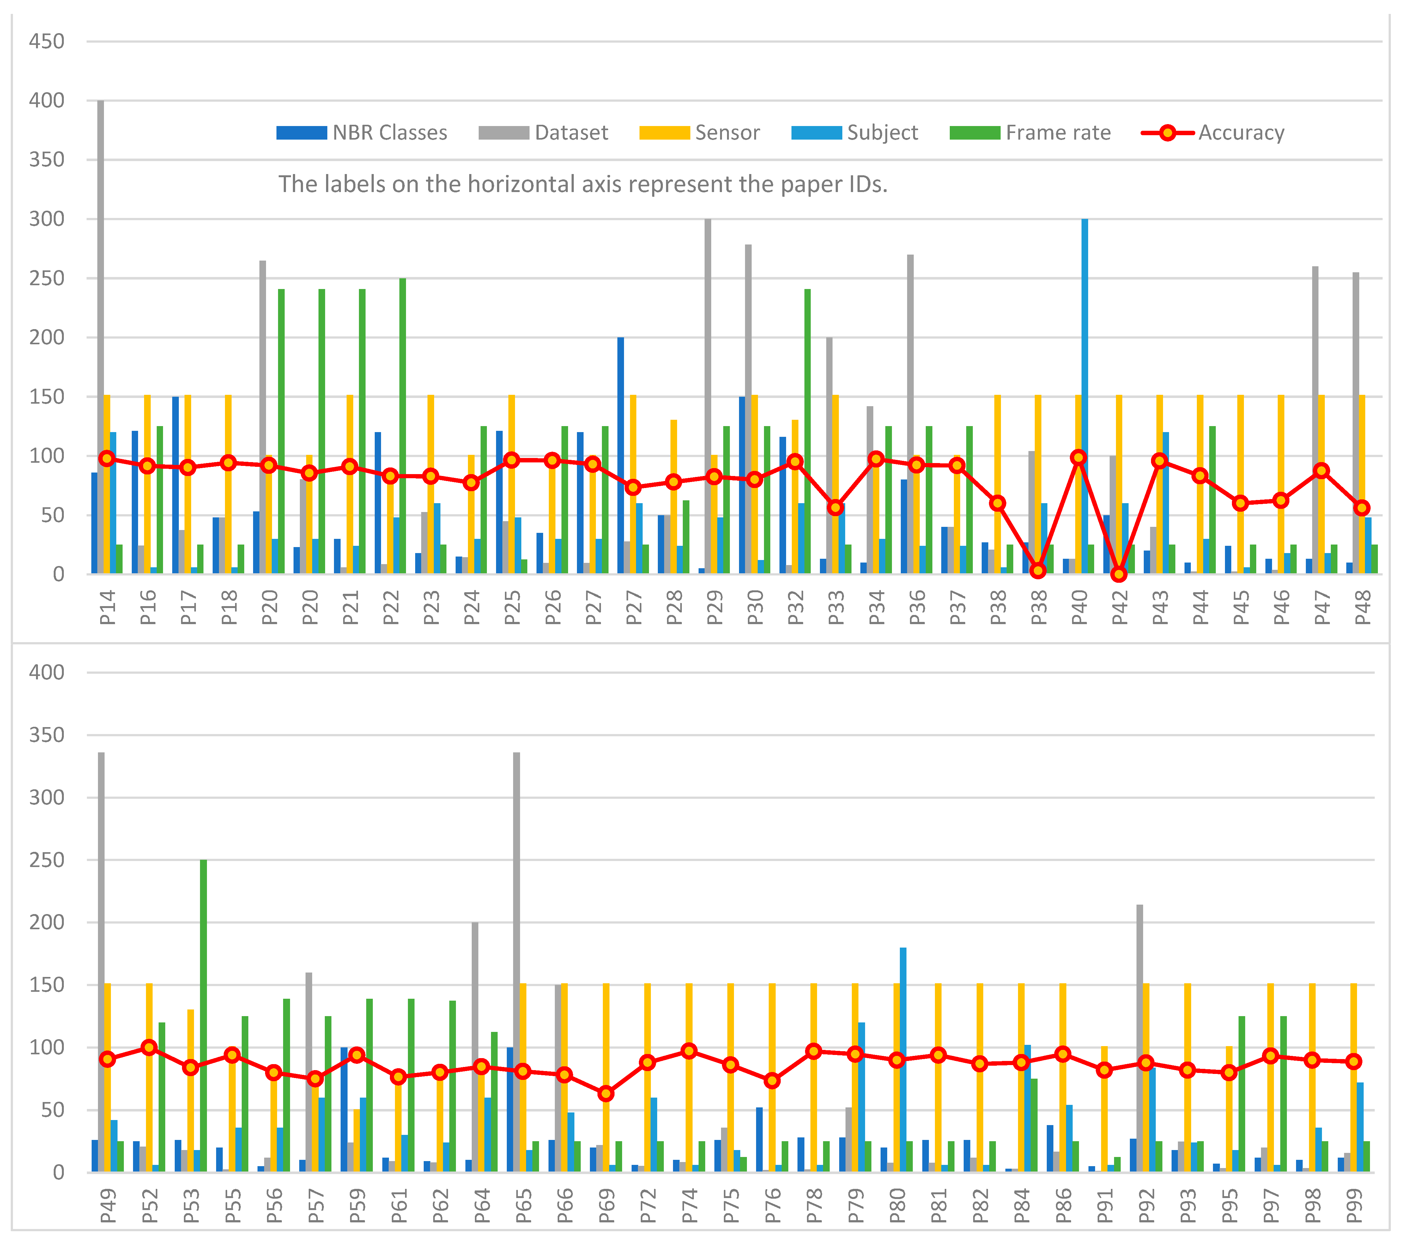The width and height of the screenshot is (1406, 1247).
Task: Click the red Accuracy legend marker
Action: [x=1167, y=133]
